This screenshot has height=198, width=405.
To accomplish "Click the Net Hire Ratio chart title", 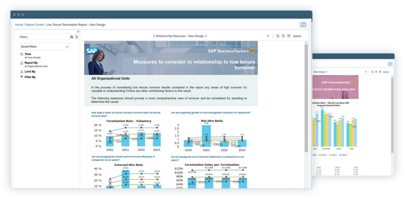I will (x=212, y=121).
